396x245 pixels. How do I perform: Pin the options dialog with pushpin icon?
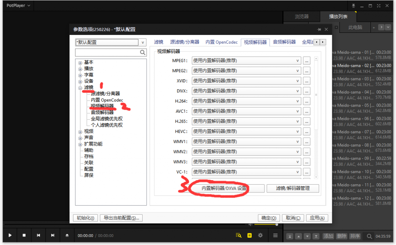click(319, 29)
